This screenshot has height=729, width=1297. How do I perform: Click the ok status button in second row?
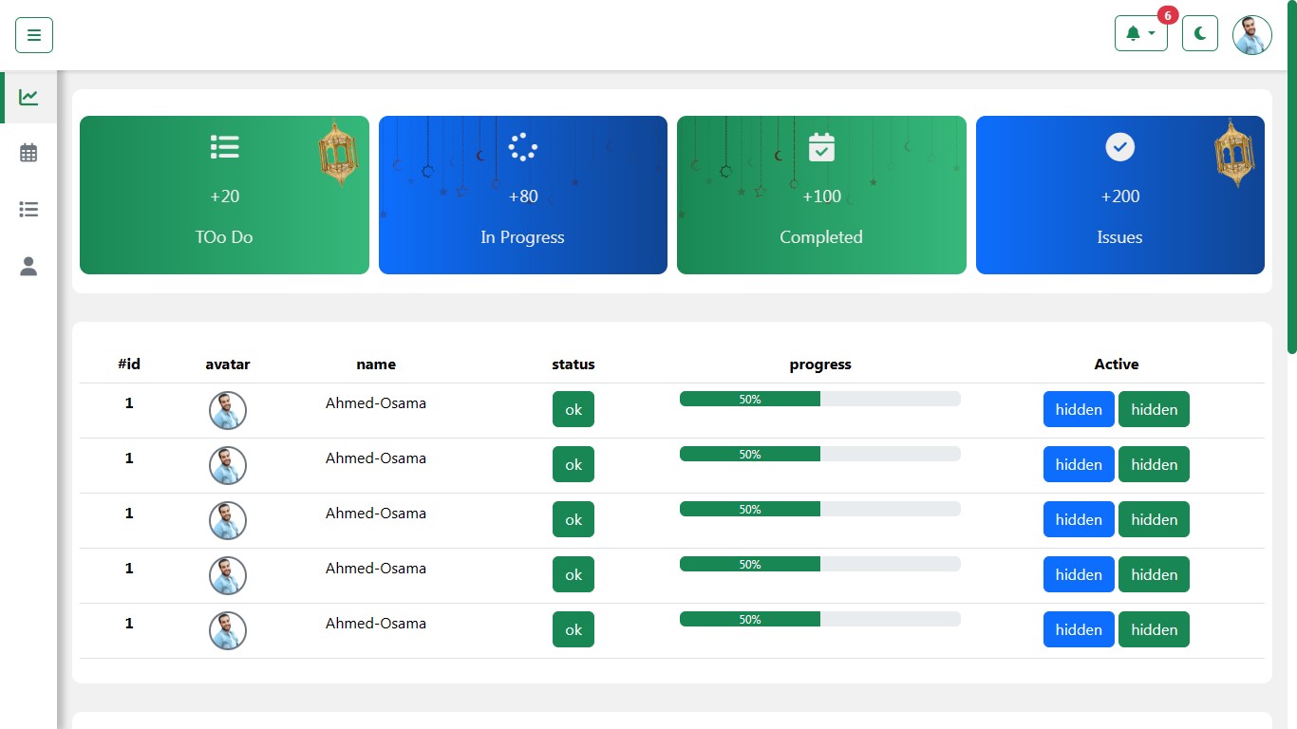[x=573, y=464]
